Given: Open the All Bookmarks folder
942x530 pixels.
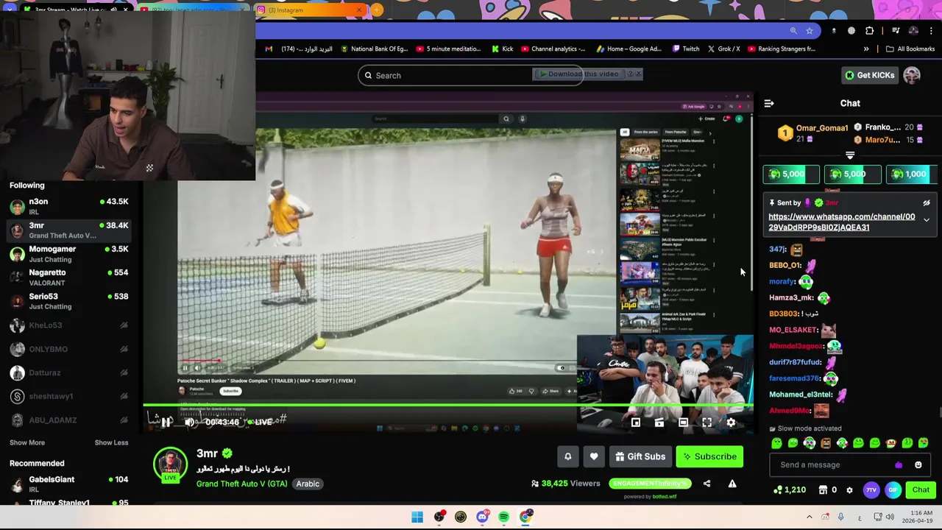Looking at the screenshot, I should pos(910,49).
